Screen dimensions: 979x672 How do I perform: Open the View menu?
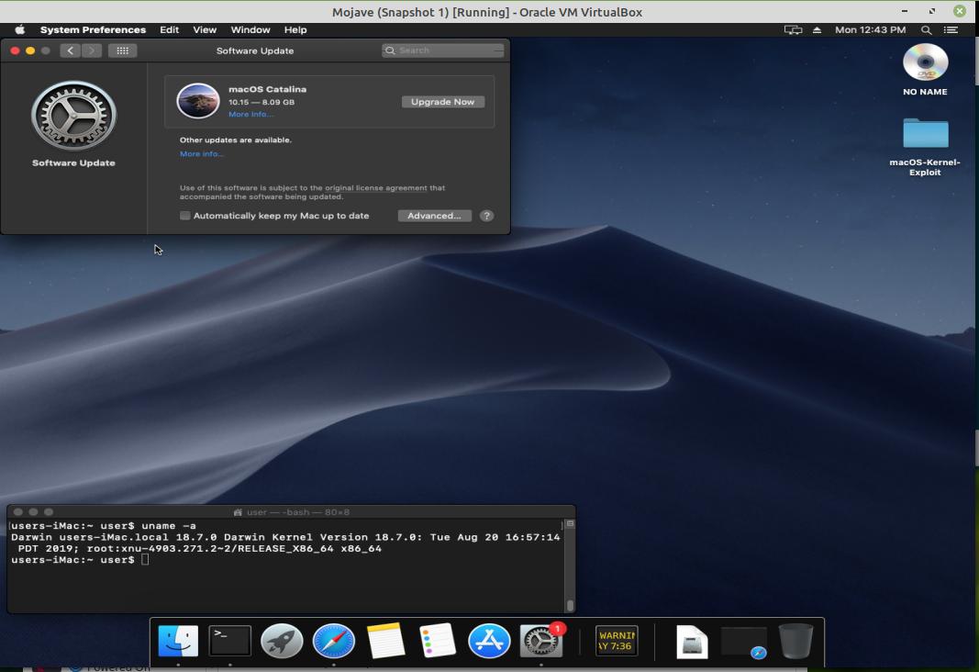click(205, 29)
